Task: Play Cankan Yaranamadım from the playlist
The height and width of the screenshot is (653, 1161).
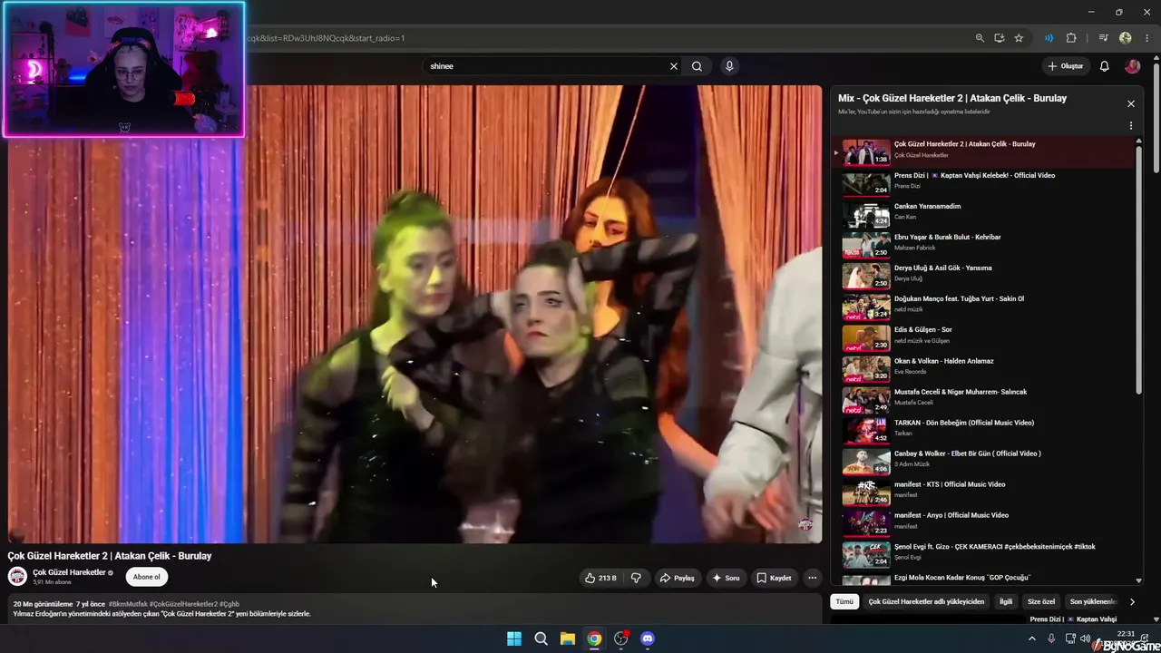Action: [984, 212]
